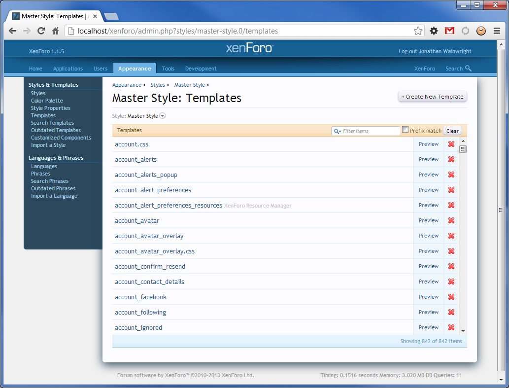Open filter options dropdown in filter box
This screenshot has height=388, width=509.
[x=338, y=131]
